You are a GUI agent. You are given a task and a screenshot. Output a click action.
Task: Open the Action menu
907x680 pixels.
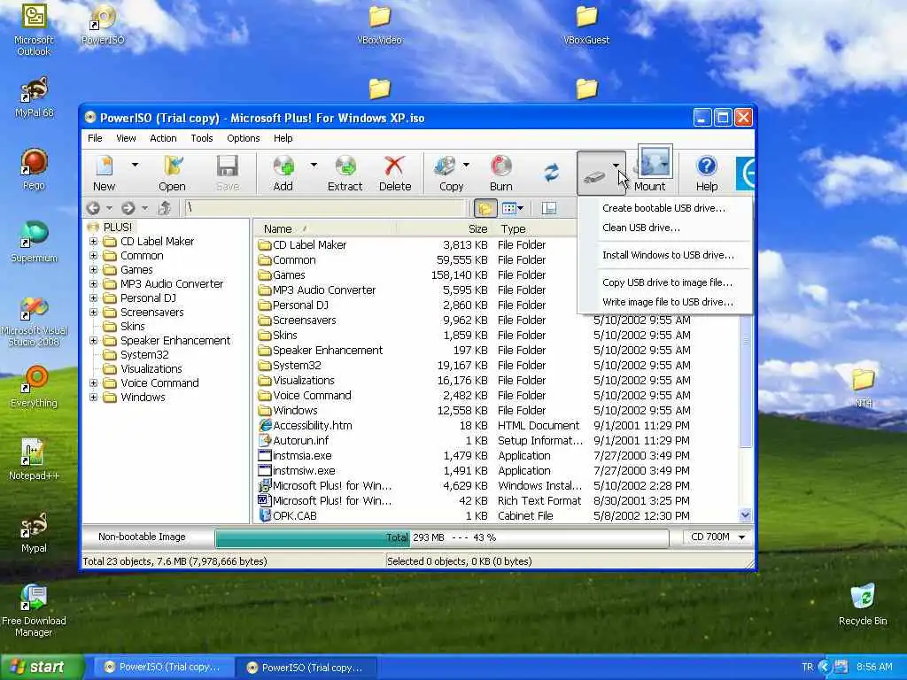[163, 138]
